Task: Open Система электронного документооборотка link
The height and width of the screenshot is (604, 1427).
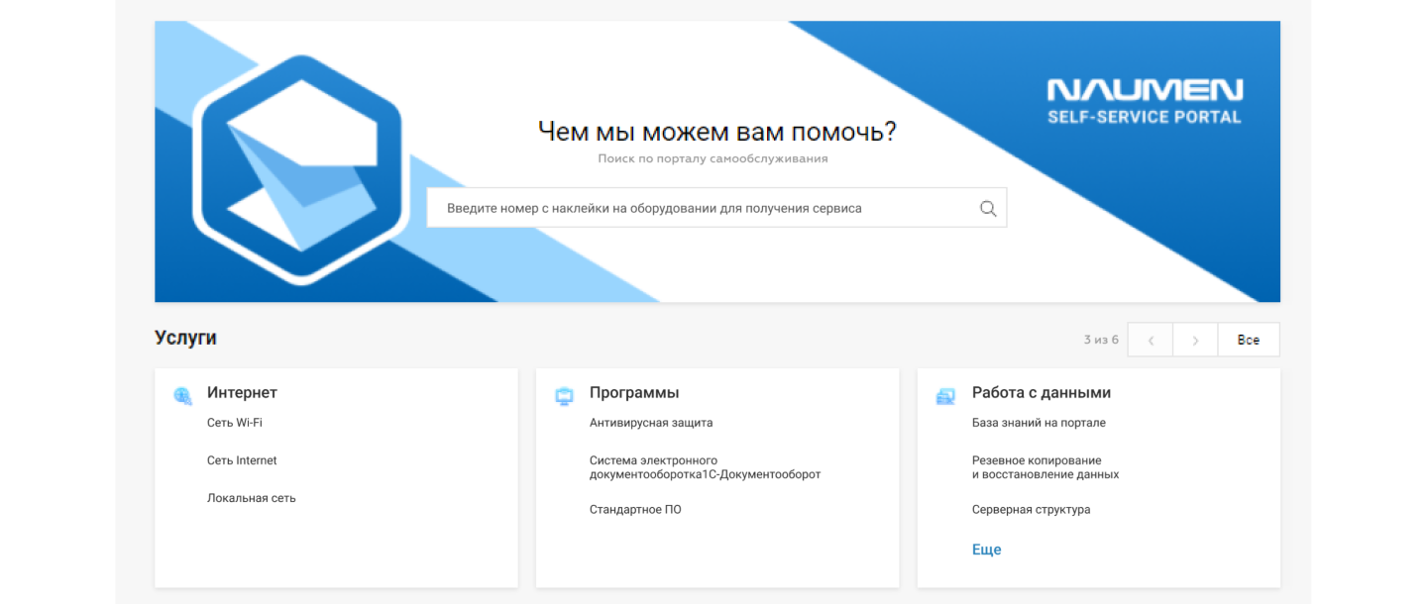Action: coord(705,467)
